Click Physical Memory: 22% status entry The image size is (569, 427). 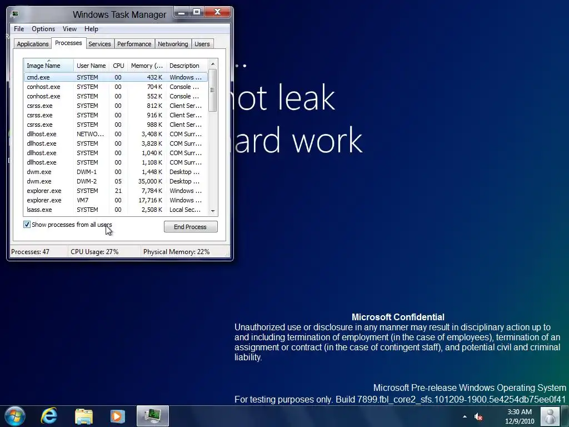(176, 252)
